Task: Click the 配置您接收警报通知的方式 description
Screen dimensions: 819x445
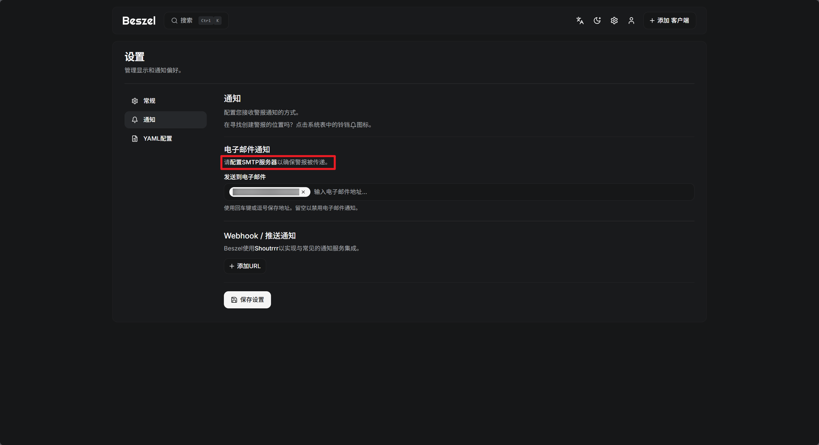Action: pyautogui.click(x=261, y=112)
